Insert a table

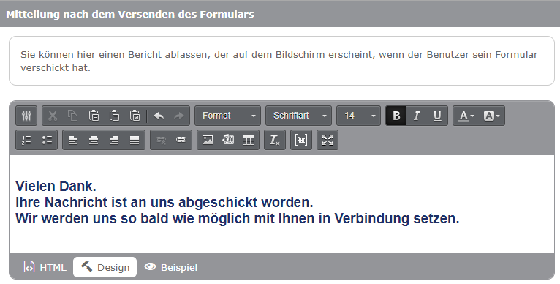tap(249, 140)
